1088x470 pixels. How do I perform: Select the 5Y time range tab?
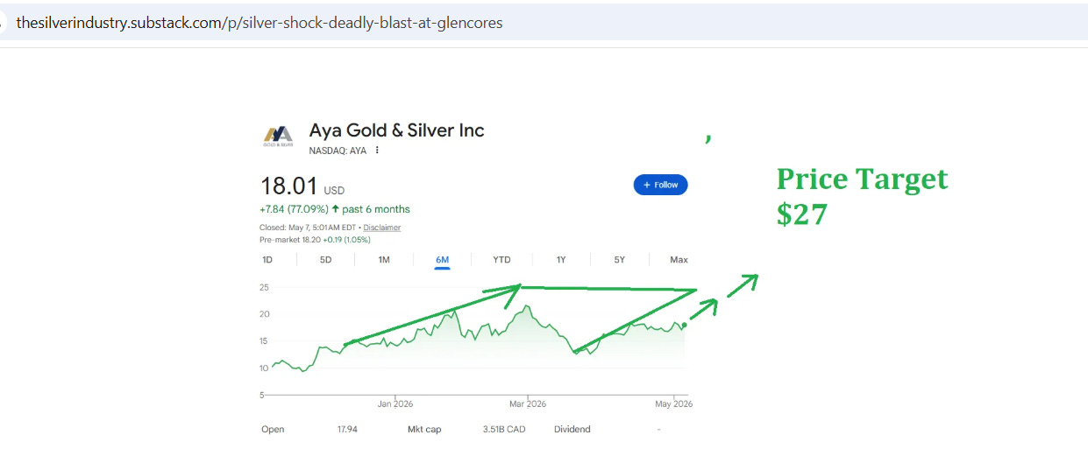click(x=620, y=260)
